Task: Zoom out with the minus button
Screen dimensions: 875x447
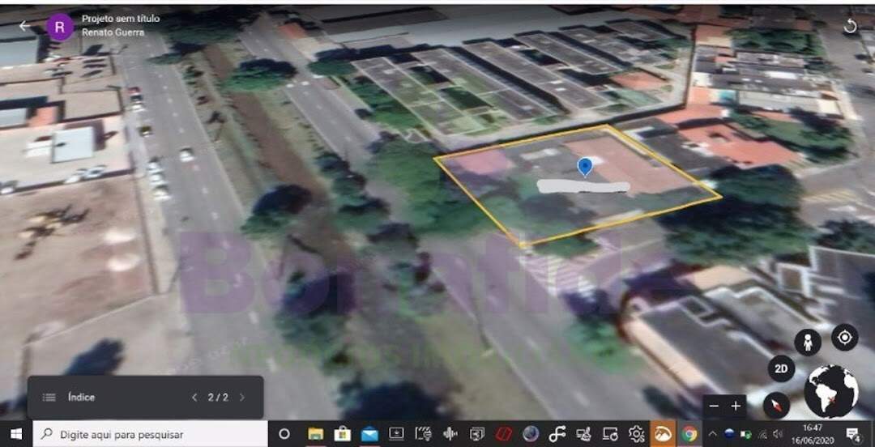Action: click(714, 407)
